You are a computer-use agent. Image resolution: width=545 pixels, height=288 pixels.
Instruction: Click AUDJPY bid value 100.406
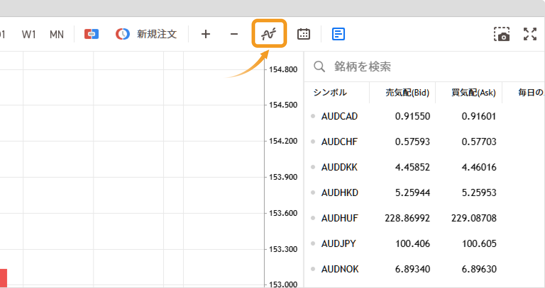tap(413, 243)
